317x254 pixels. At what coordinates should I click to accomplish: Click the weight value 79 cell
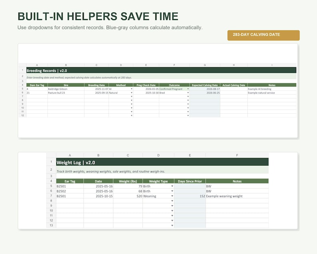(128, 186)
